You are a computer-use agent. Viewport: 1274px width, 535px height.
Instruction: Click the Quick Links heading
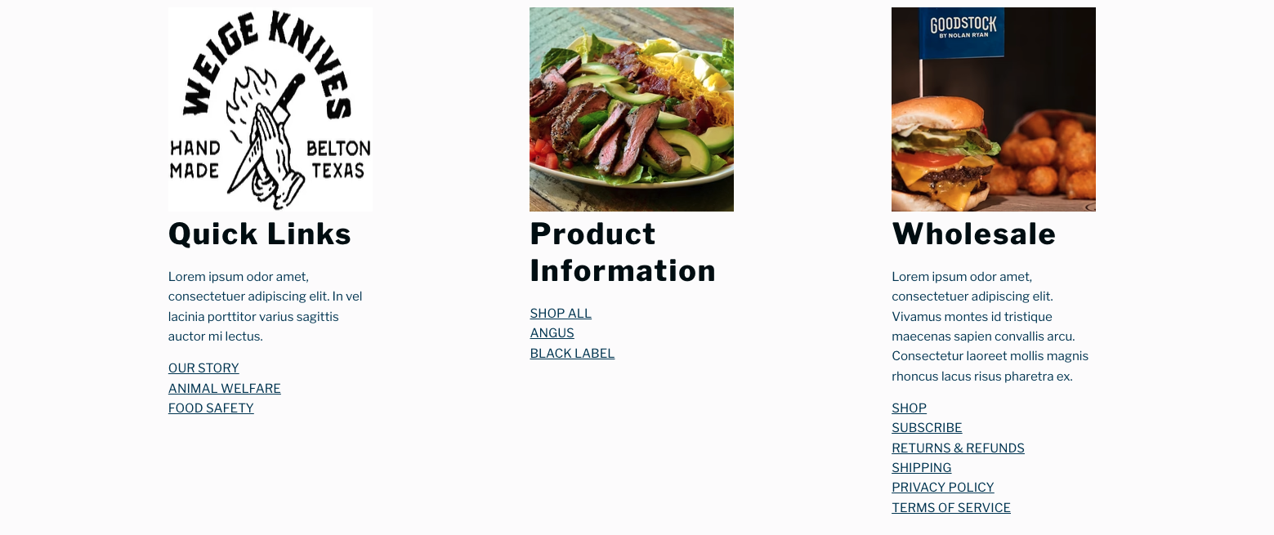pos(260,234)
